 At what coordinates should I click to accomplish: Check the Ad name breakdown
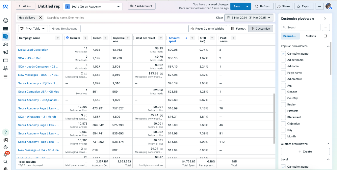[283, 66]
